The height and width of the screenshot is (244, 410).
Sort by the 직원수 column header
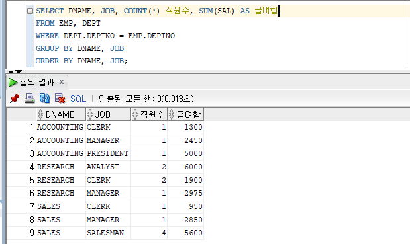(x=149, y=114)
